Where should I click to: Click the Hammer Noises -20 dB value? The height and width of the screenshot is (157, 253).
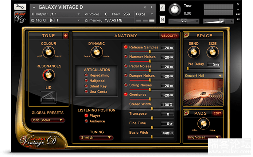tap(167, 58)
